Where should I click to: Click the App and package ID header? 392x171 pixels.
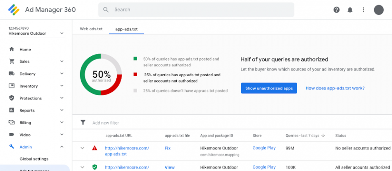[216, 135]
